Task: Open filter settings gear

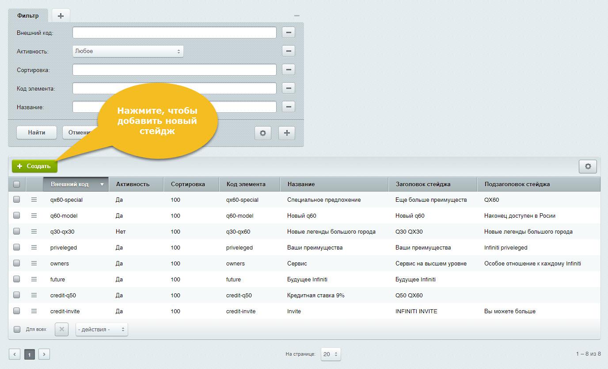Action: click(x=263, y=133)
